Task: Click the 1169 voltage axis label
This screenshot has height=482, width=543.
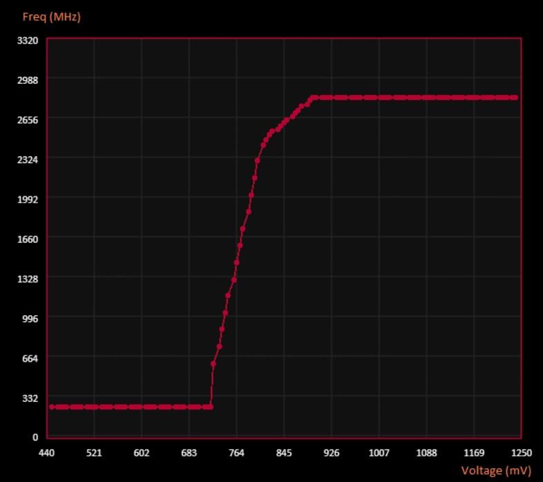Action: [474, 453]
